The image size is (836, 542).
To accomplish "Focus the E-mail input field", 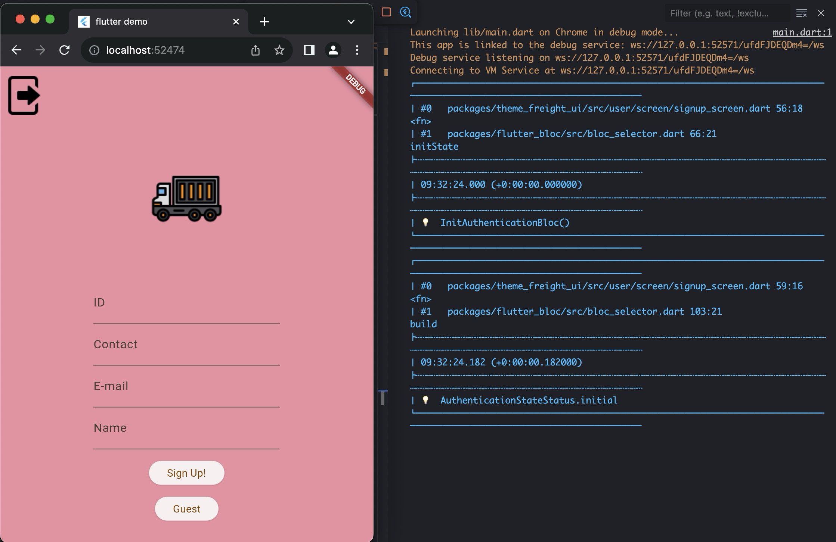I will point(186,392).
